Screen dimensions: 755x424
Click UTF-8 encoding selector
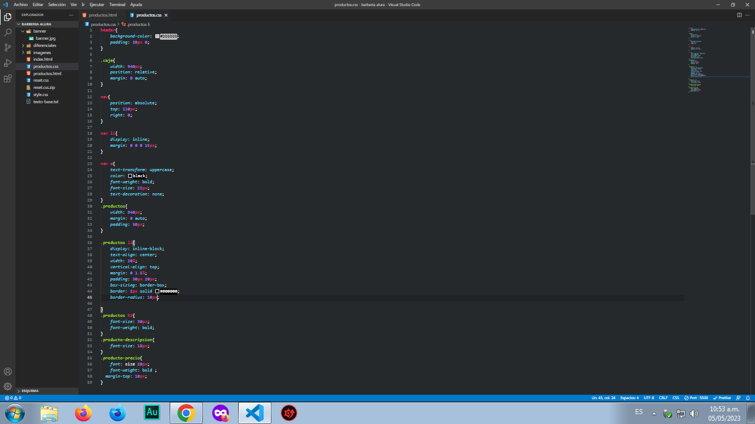pos(649,397)
